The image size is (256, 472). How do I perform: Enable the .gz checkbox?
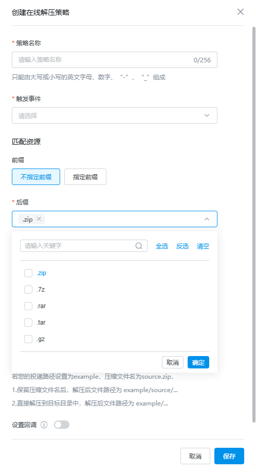click(28, 339)
